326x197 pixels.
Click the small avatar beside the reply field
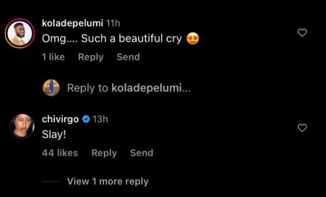[x=51, y=88]
